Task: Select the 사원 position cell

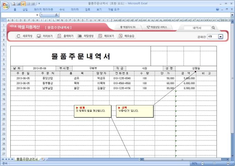Action: 144,68
